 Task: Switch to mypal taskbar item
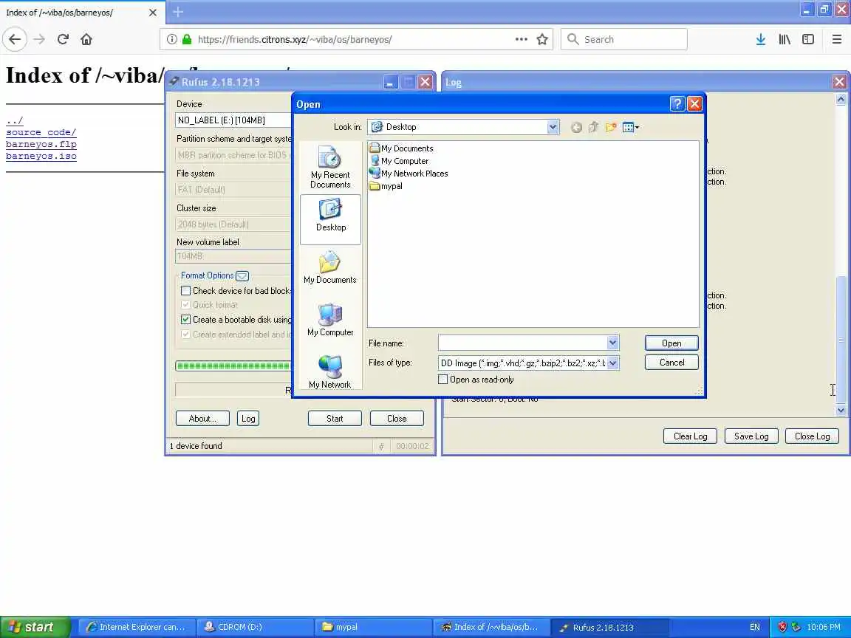tap(373, 627)
